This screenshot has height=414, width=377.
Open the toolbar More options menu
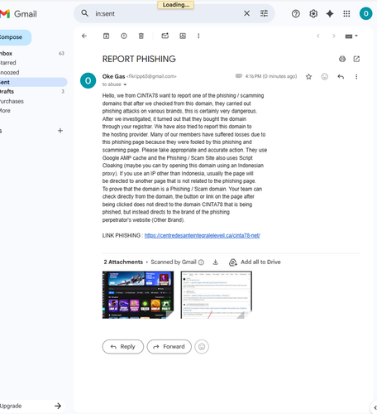click(x=198, y=36)
